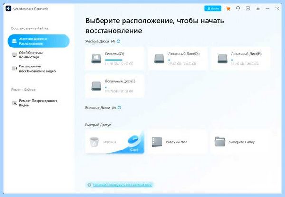Click the Локальный Диск(E:) name text
Screen dimensions: 285x197
[x=246, y=54]
